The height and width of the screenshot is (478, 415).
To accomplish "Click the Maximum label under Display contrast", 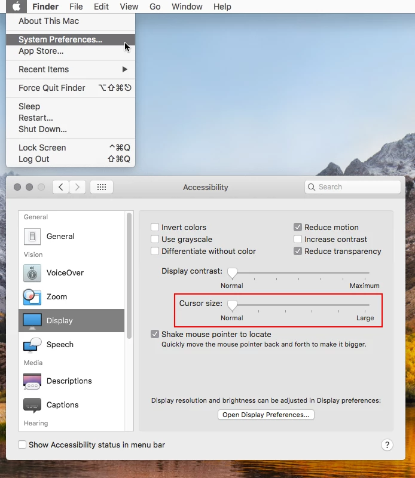I will 364,286.
